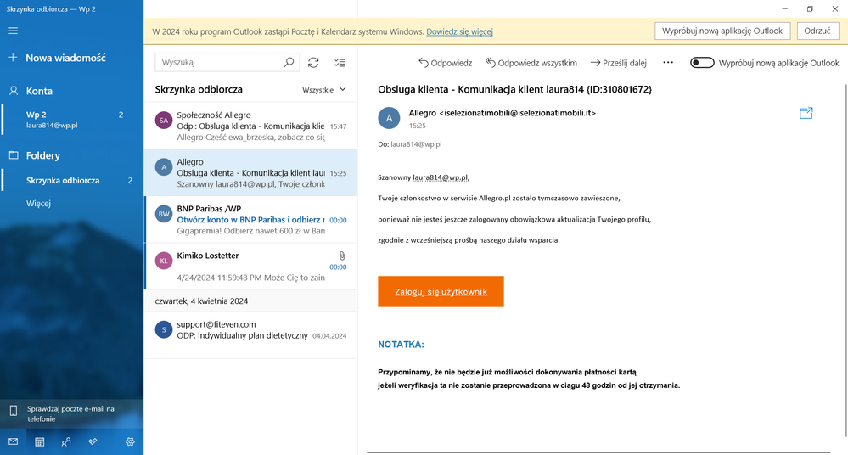The image size is (848, 455).
Task: Click the S avatar for support@fiteven.com
Action: [x=164, y=329]
